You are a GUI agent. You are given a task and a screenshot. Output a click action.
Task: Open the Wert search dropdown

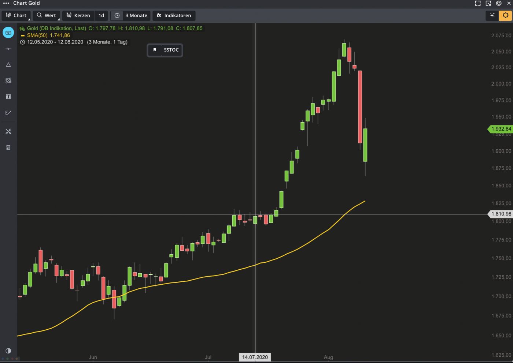click(x=47, y=15)
